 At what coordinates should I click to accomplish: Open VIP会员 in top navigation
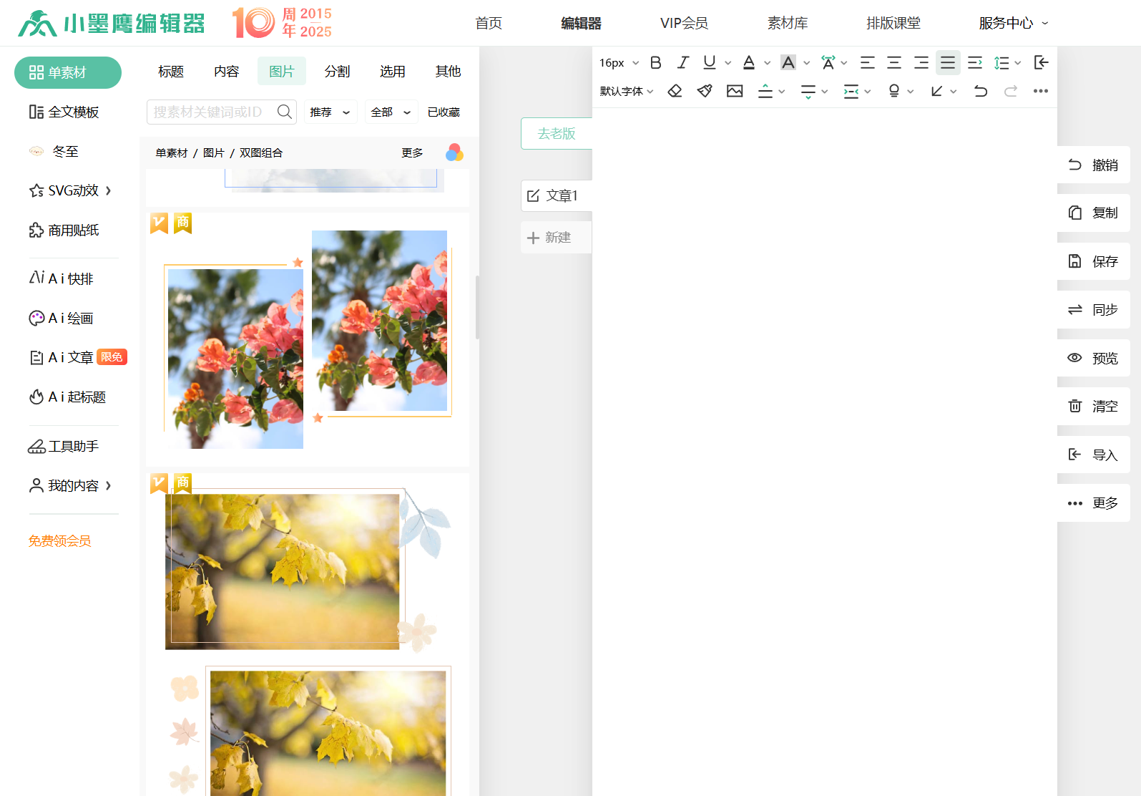coord(684,23)
